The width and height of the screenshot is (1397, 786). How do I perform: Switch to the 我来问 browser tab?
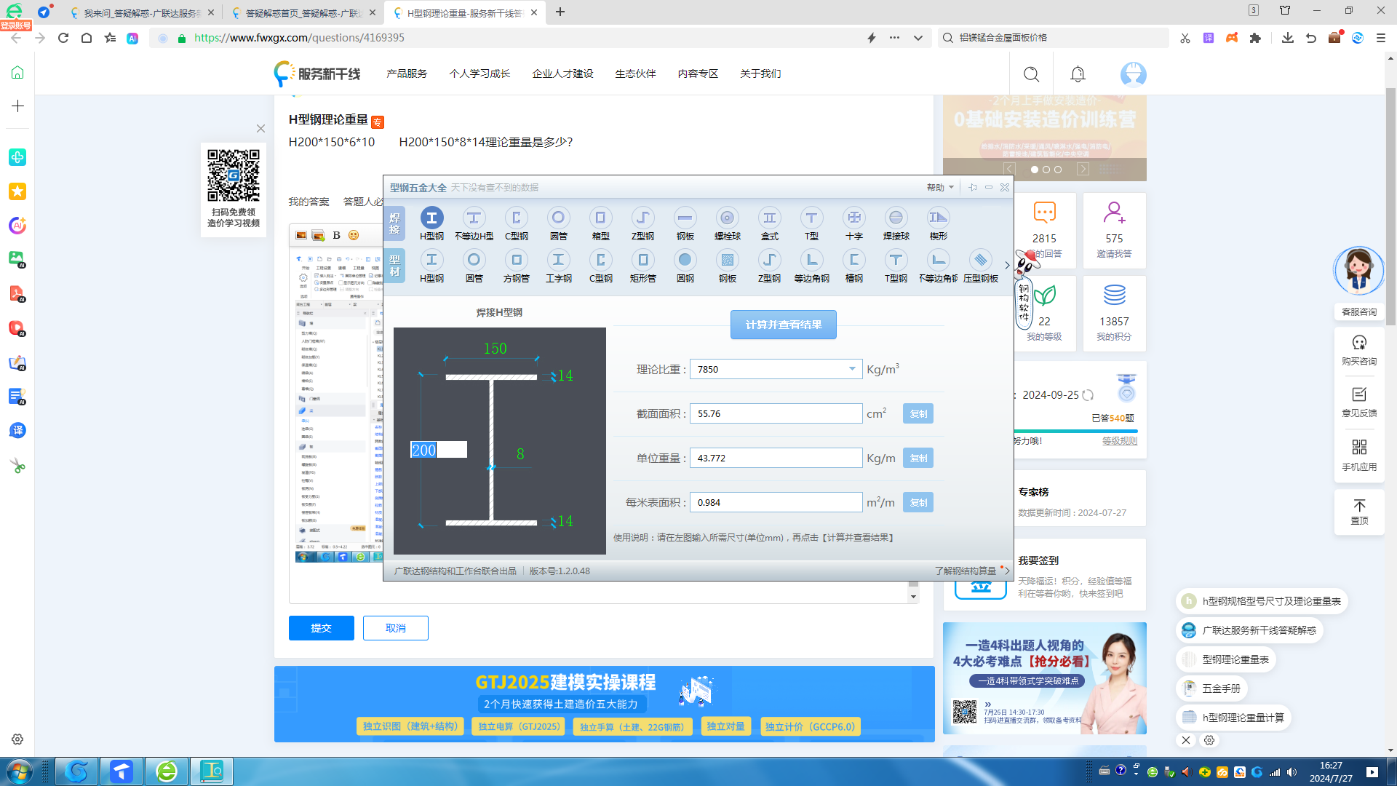point(142,13)
